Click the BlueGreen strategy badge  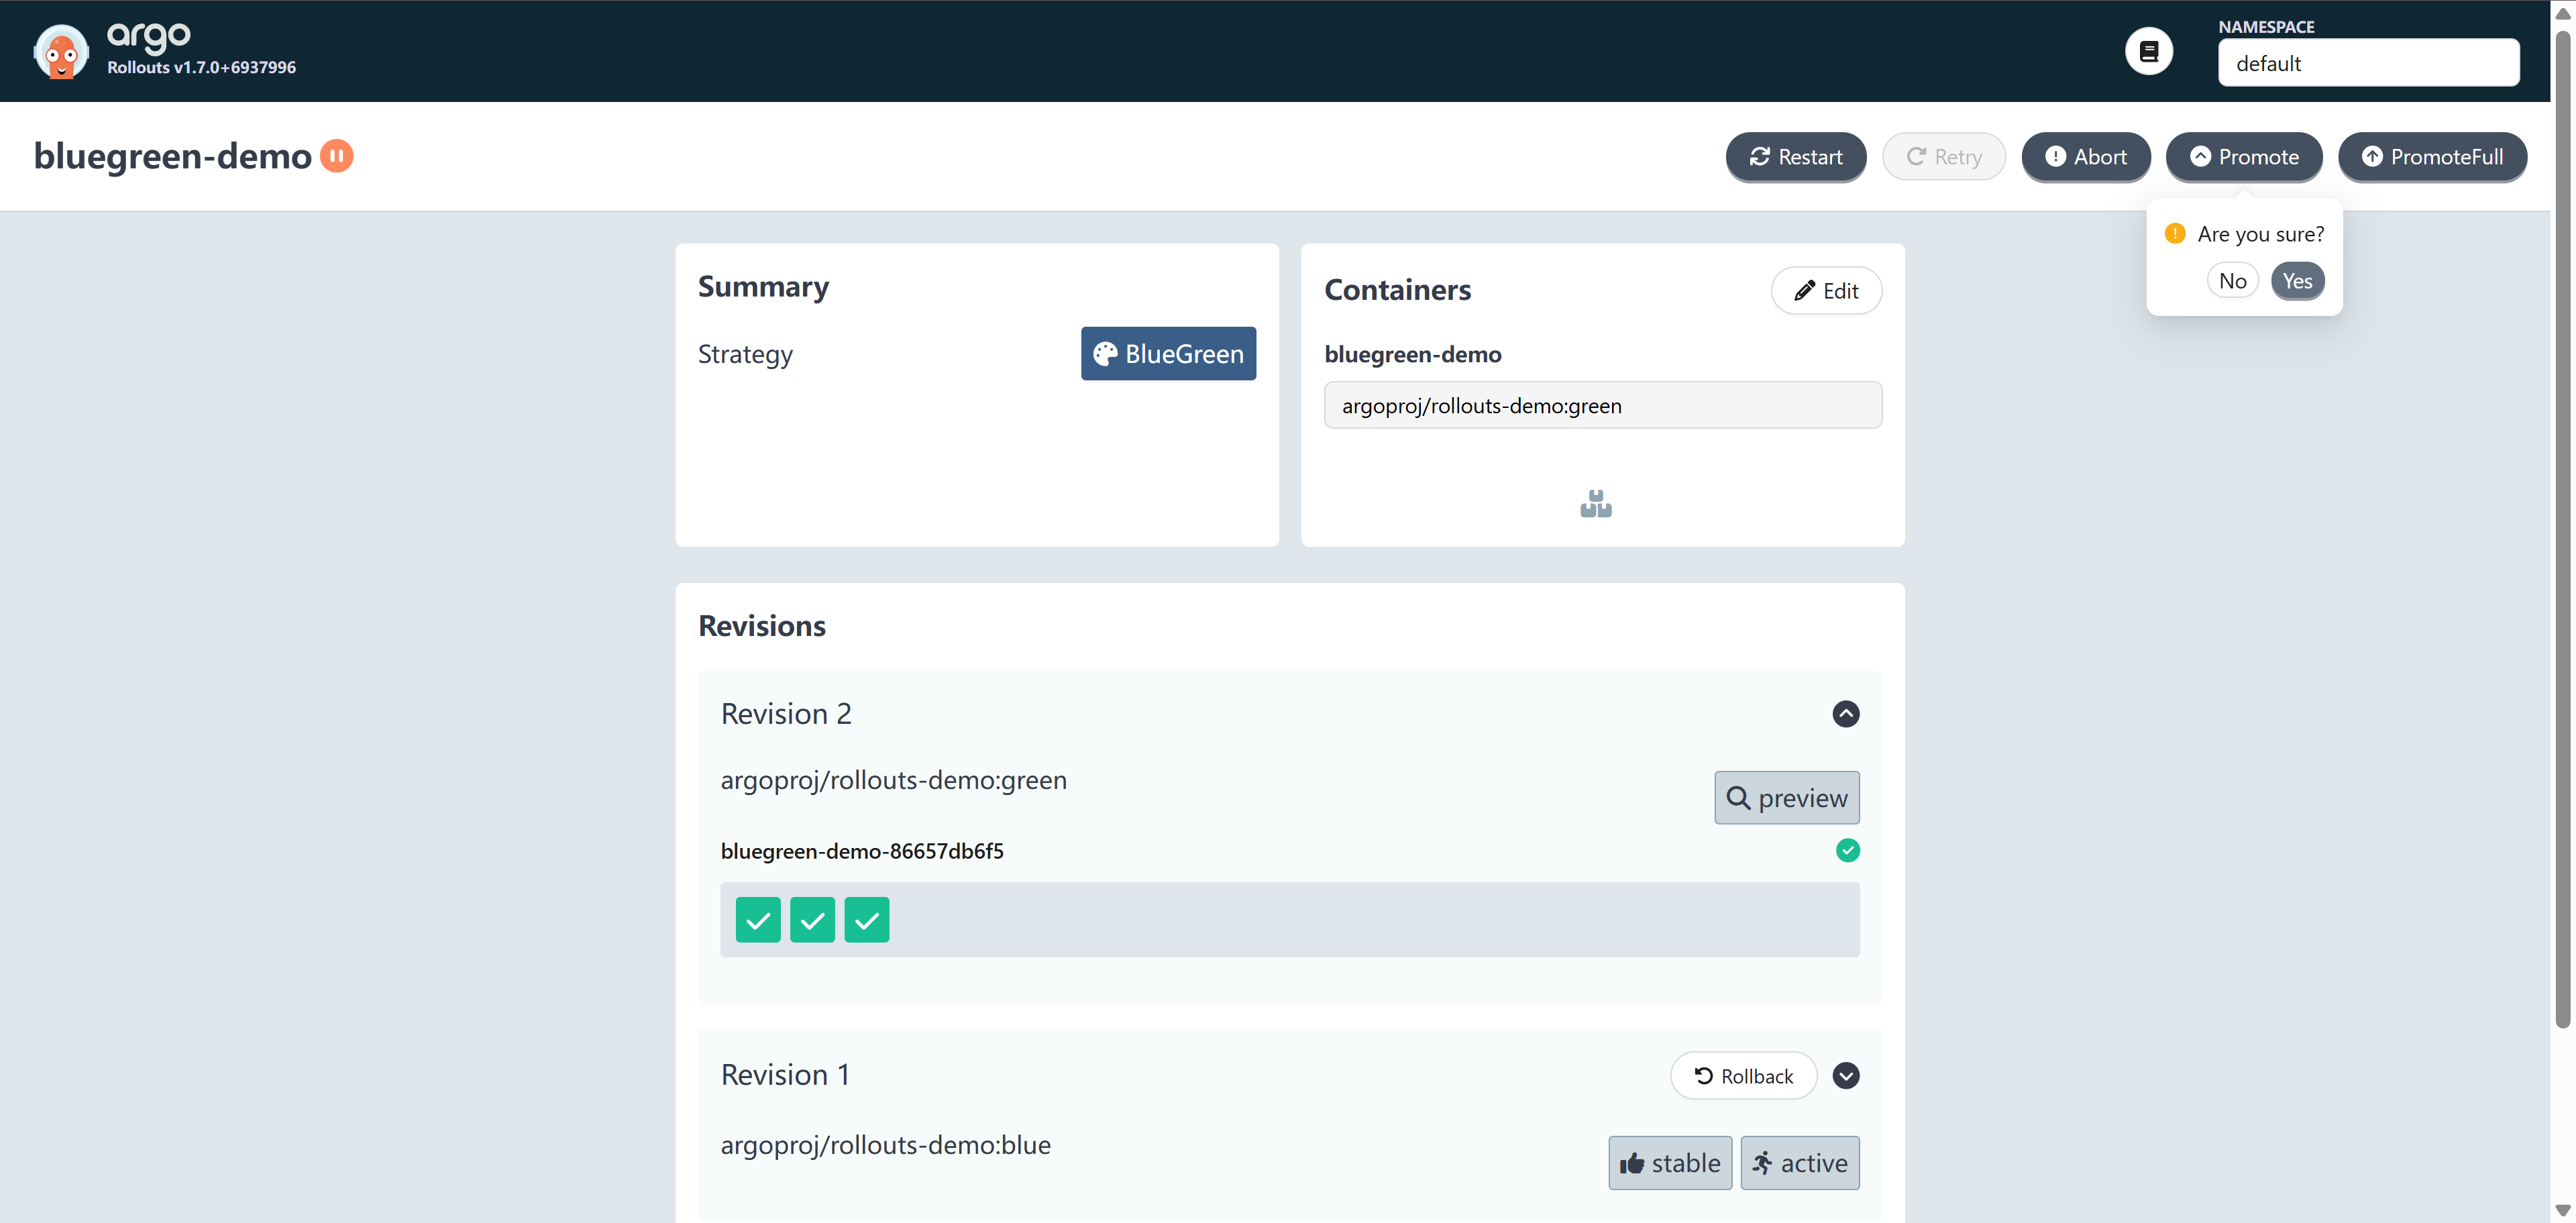(x=1168, y=354)
